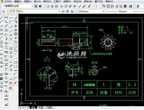The height and width of the screenshot is (110, 144).
Task: Click the Layer Previous button
Action: (68, 11)
